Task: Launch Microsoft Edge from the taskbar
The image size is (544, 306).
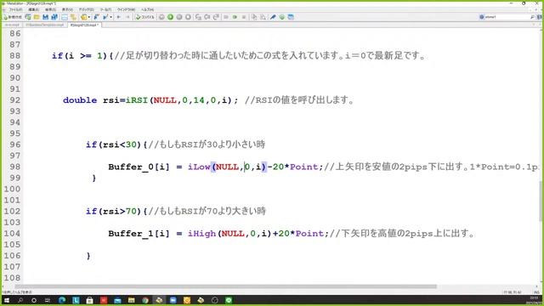Action: pyautogui.click(x=62, y=300)
